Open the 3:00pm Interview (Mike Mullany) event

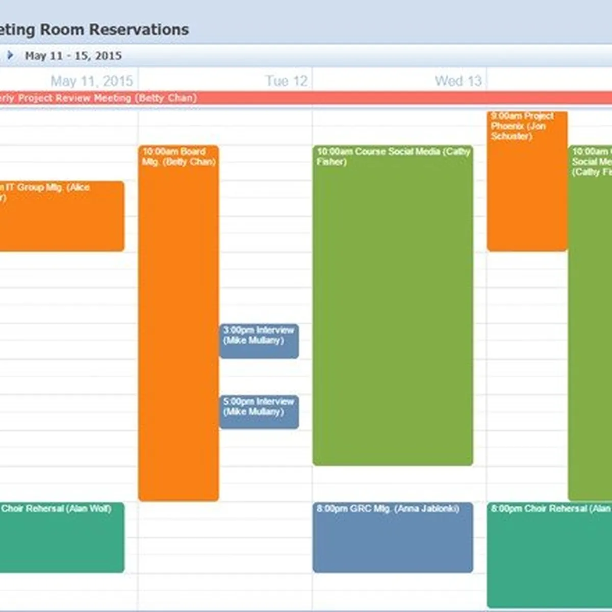point(259,341)
